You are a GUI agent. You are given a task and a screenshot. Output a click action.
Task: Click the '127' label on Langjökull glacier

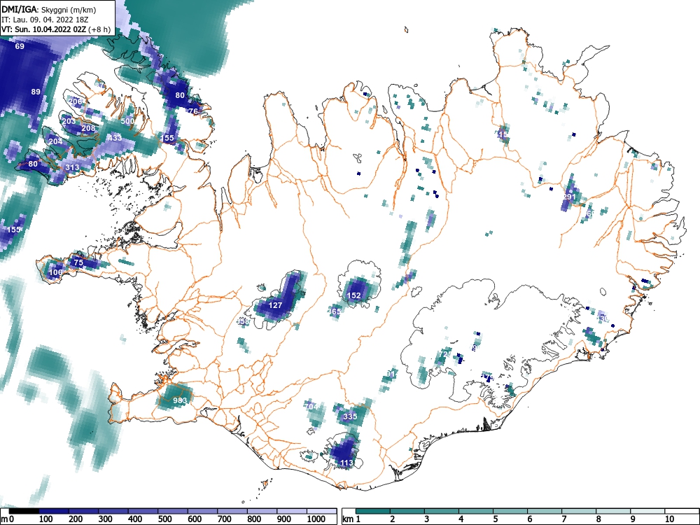(x=275, y=305)
